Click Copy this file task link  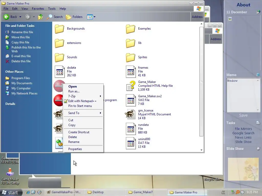tap(20, 42)
